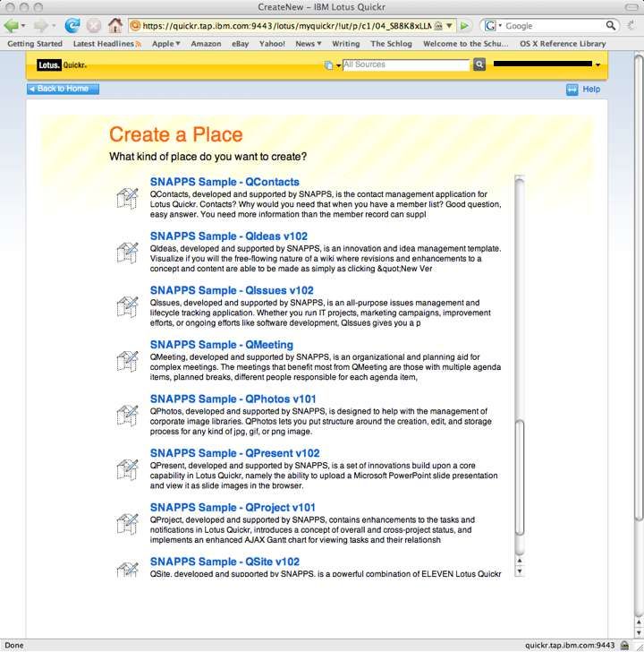Open the Latest Headlines bookmark
This screenshot has height=652, width=644.
104,44
